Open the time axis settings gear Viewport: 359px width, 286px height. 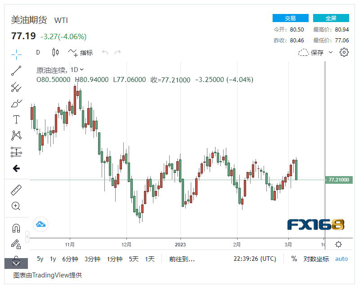[338, 244]
